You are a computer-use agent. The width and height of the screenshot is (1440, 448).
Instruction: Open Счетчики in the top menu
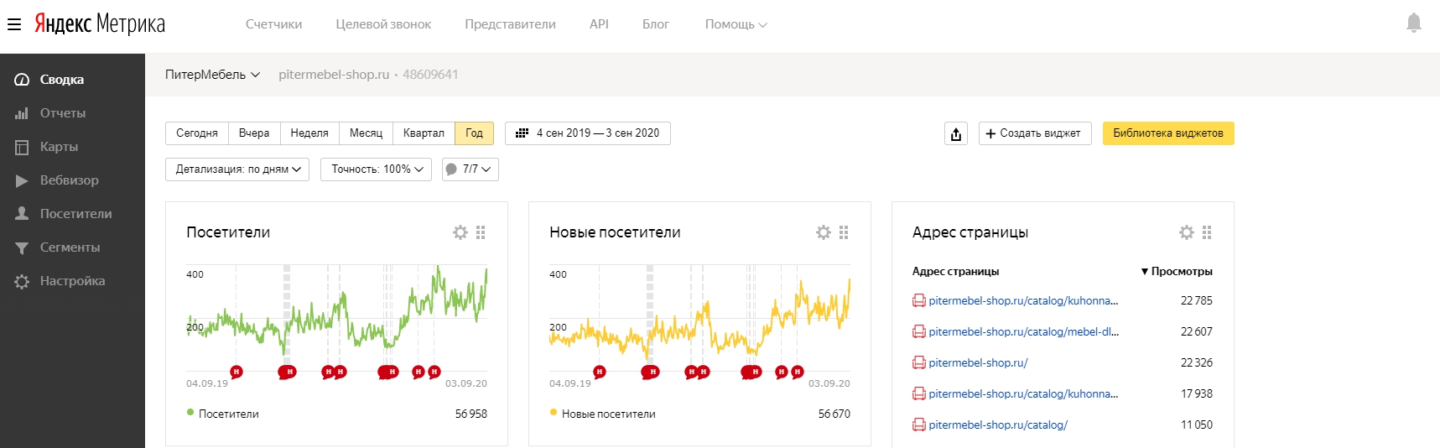(273, 24)
